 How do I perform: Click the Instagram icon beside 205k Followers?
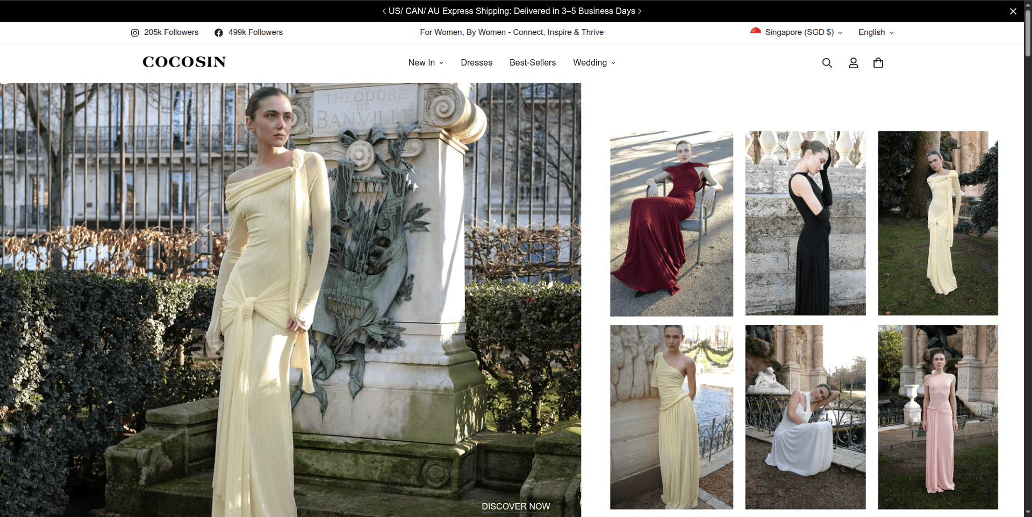tap(135, 33)
